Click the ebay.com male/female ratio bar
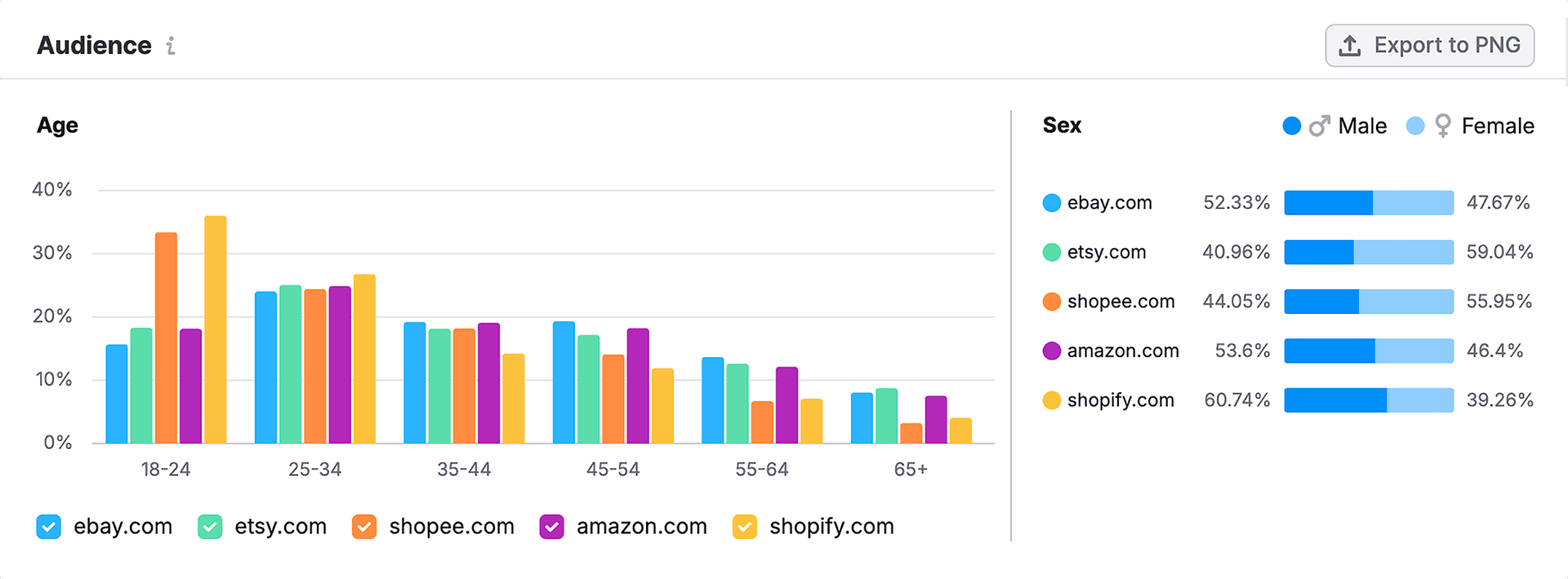Image resolution: width=1568 pixels, height=579 pixels. coord(1369,203)
